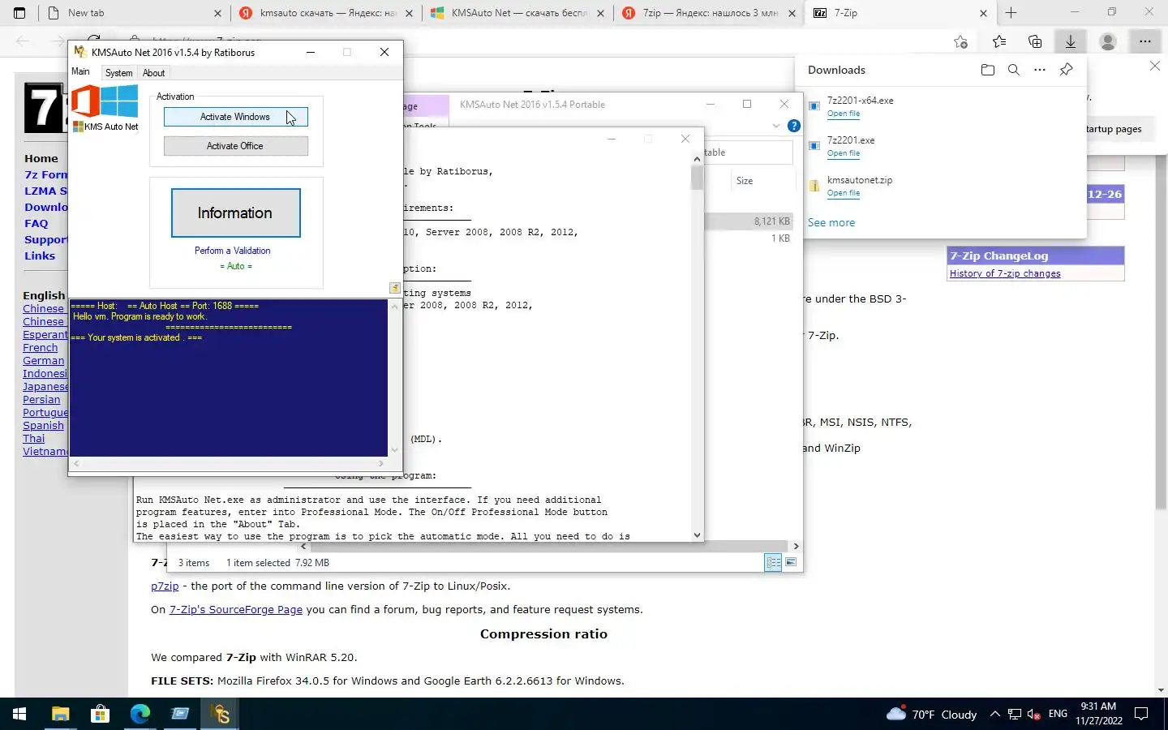Open file link for 7z2201.exe
The height and width of the screenshot is (730, 1168).
click(844, 153)
